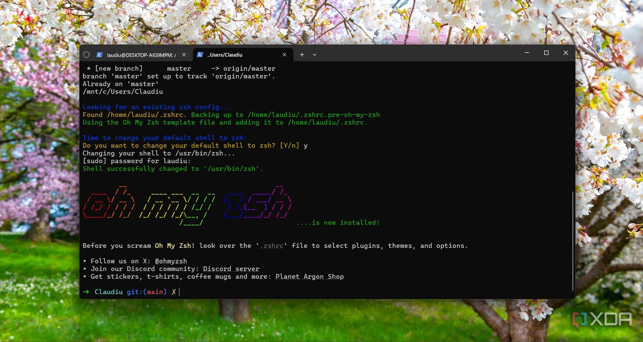Click the green arrow at the prompt start

pyautogui.click(x=86, y=292)
